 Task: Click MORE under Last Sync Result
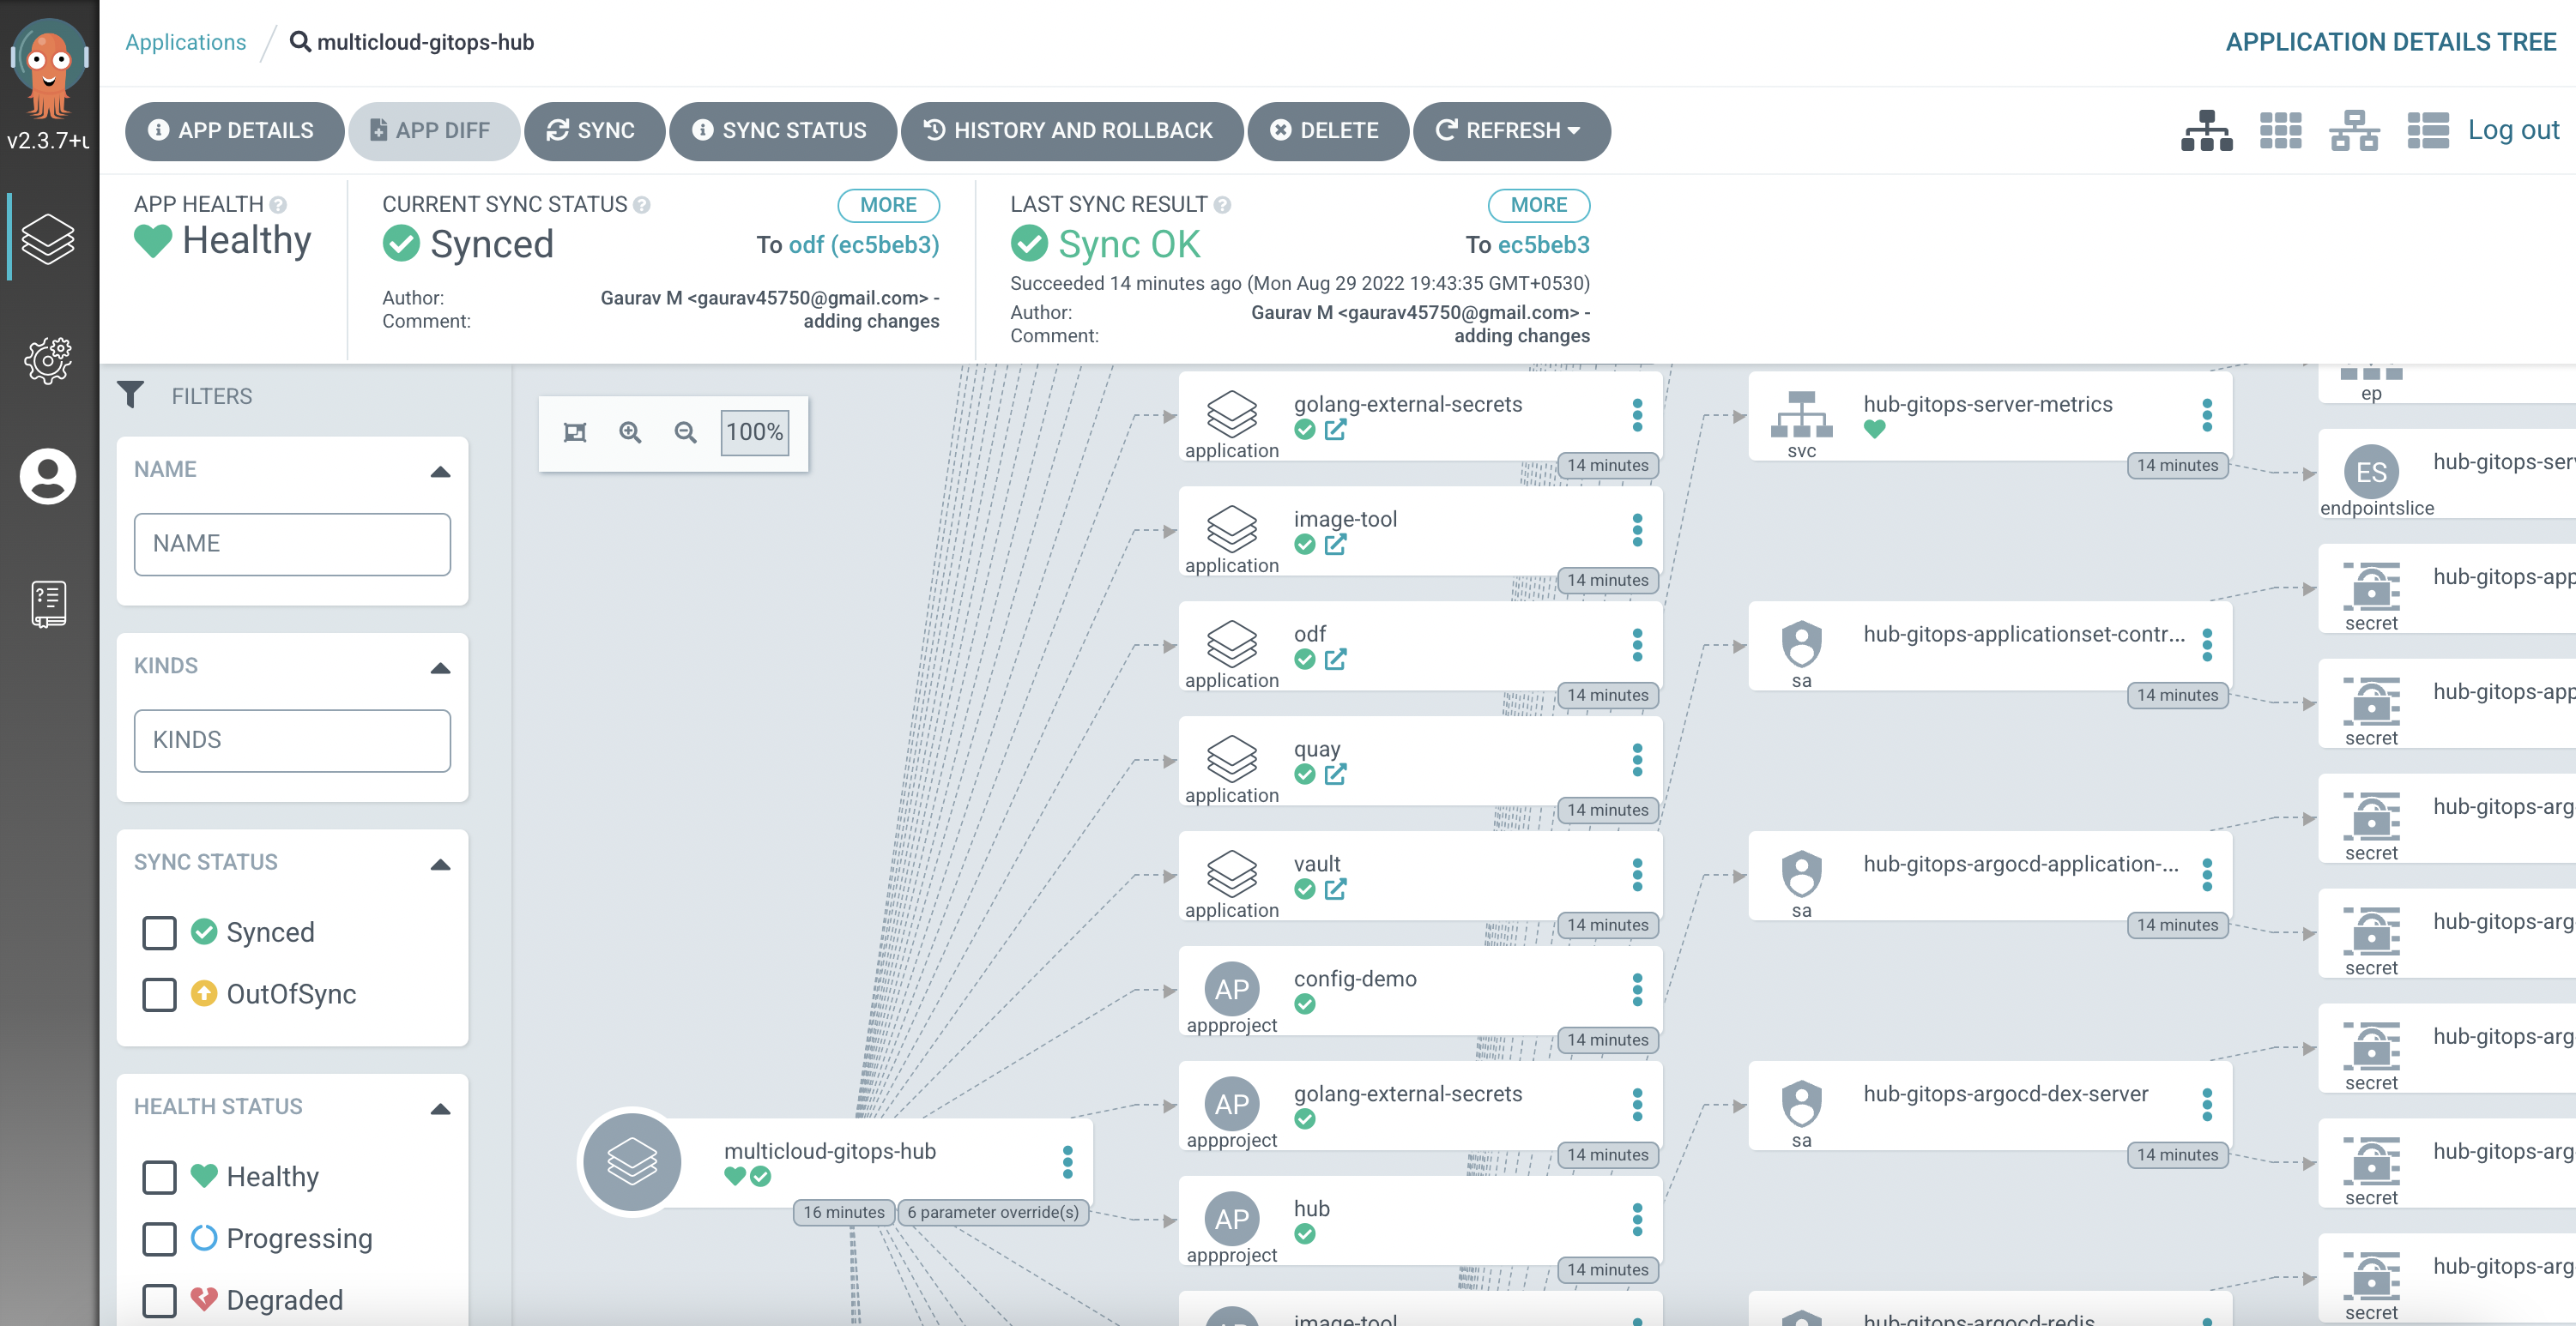(x=1538, y=205)
